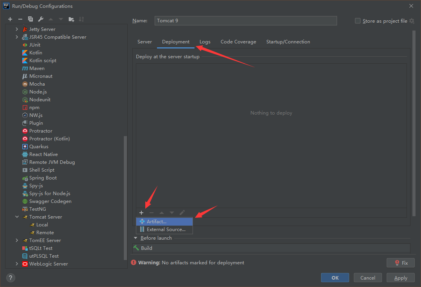The width and height of the screenshot is (421, 287).
Task: Move deployment item down arrow
Action: 172,213
